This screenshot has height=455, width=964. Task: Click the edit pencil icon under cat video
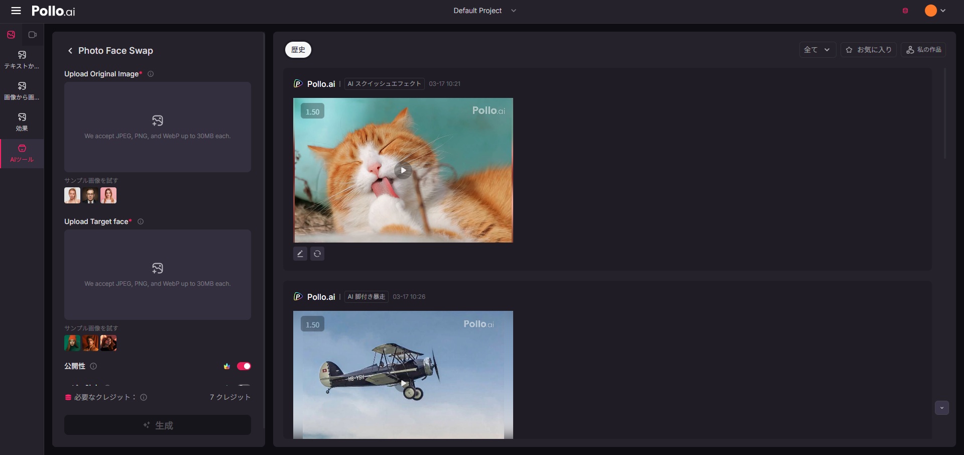click(x=300, y=254)
